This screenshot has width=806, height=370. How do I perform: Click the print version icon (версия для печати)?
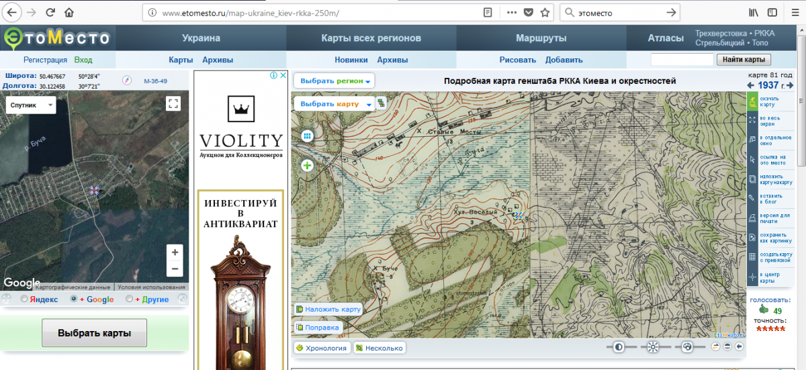(753, 218)
